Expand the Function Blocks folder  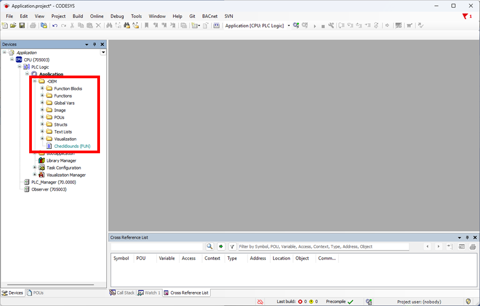42,89
